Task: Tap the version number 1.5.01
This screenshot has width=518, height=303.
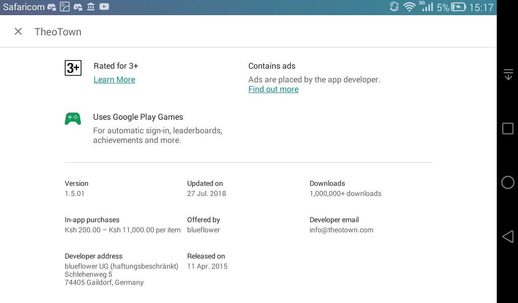Action: tap(75, 193)
